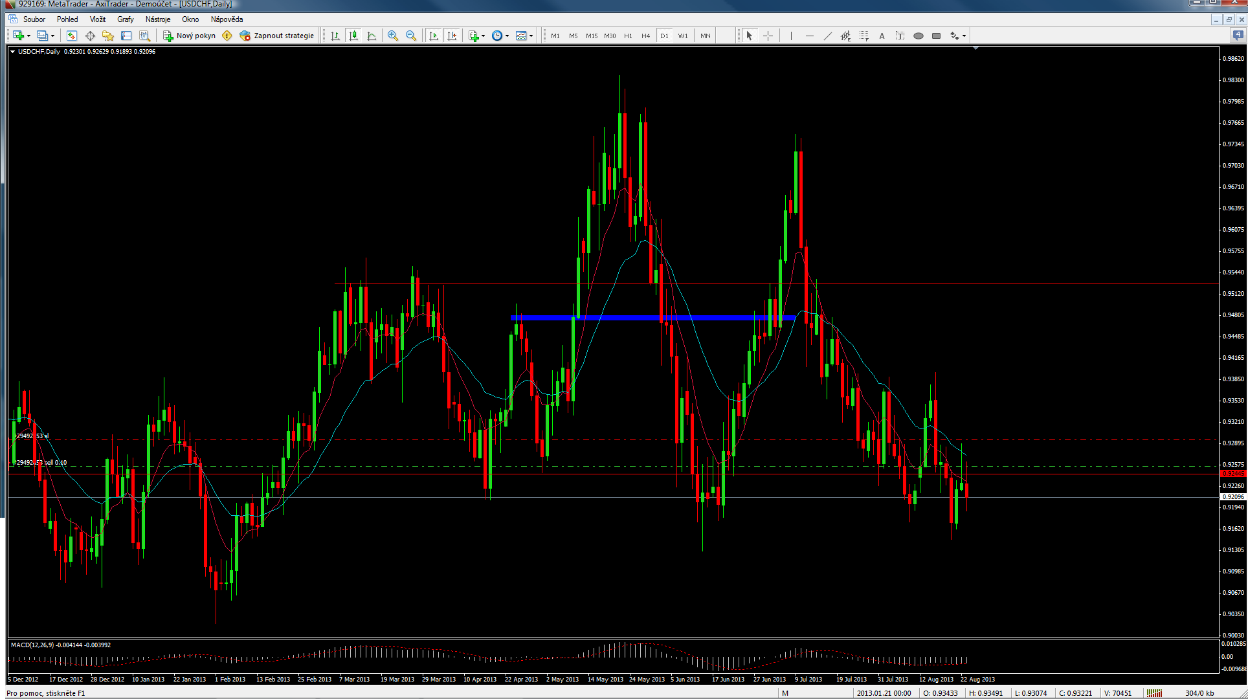This screenshot has width=1248, height=699.
Task: Select the ellipse drawing tool
Action: pyautogui.click(x=918, y=36)
